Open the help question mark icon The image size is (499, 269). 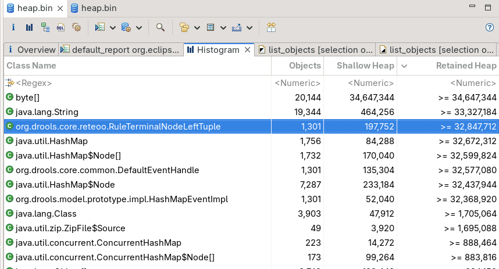(x=490, y=27)
